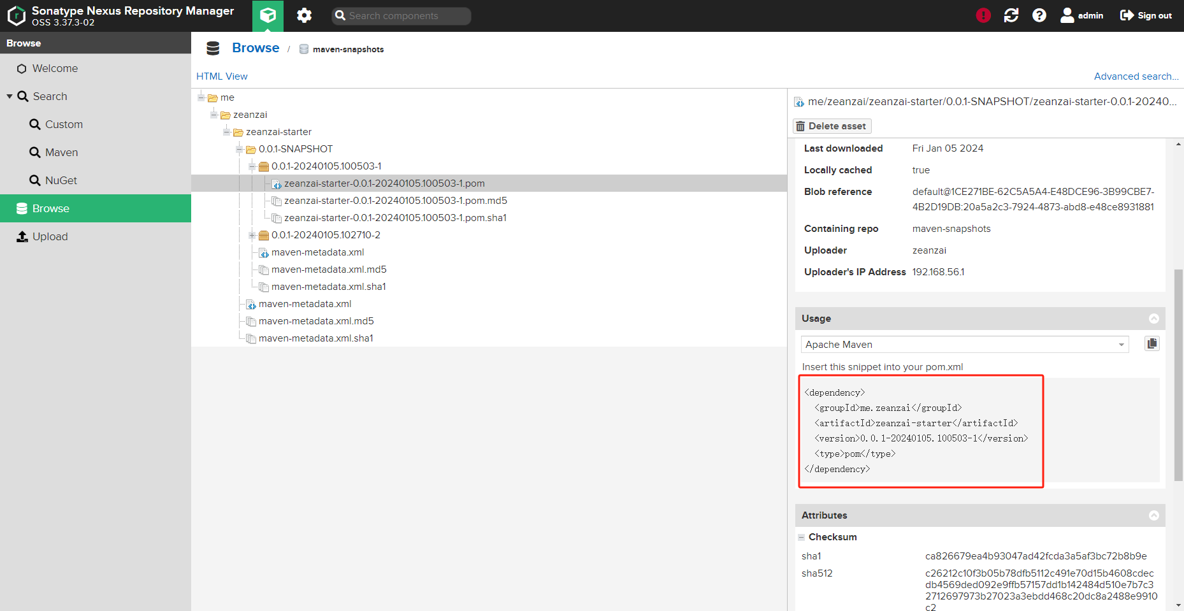1184x611 pixels.
Task: Click the Browse cube icon in header
Action: [x=268, y=15]
